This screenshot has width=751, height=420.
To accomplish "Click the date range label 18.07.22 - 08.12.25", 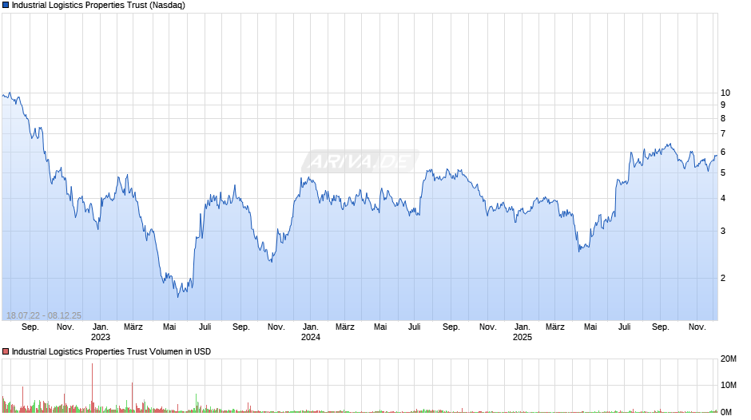I will tap(44, 315).
